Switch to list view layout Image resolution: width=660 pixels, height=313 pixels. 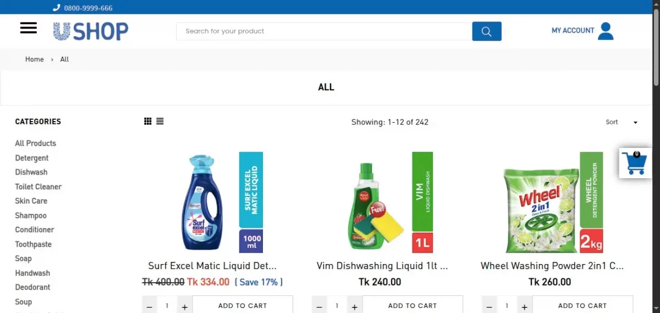pyautogui.click(x=160, y=122)
